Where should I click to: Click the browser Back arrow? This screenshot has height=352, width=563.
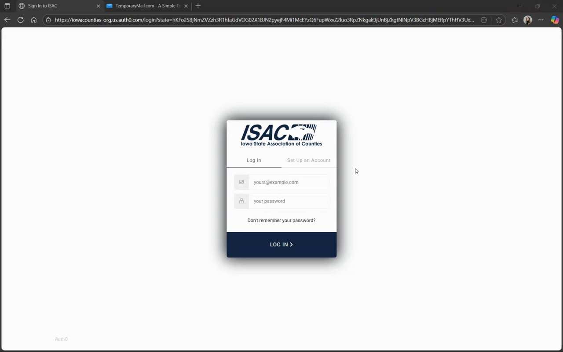click(7, 20)
